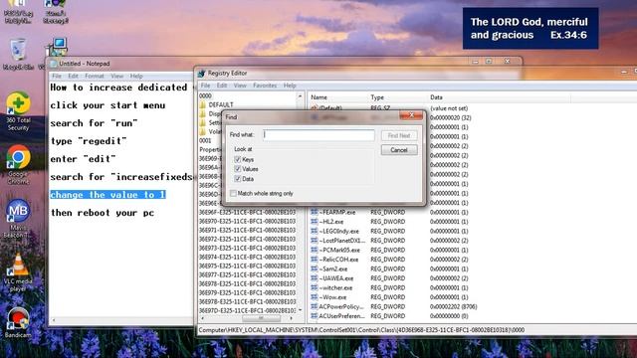Open Notepad File menu

click(57, 76)
